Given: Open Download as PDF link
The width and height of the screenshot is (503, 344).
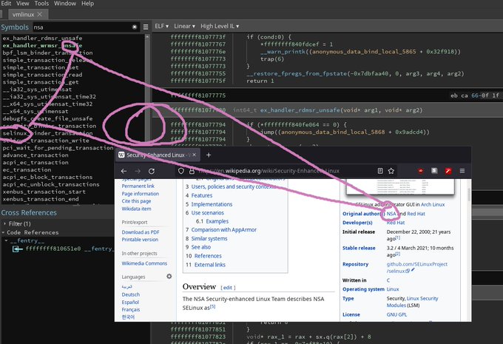Looking at the screenshot, I should [141, 232].
